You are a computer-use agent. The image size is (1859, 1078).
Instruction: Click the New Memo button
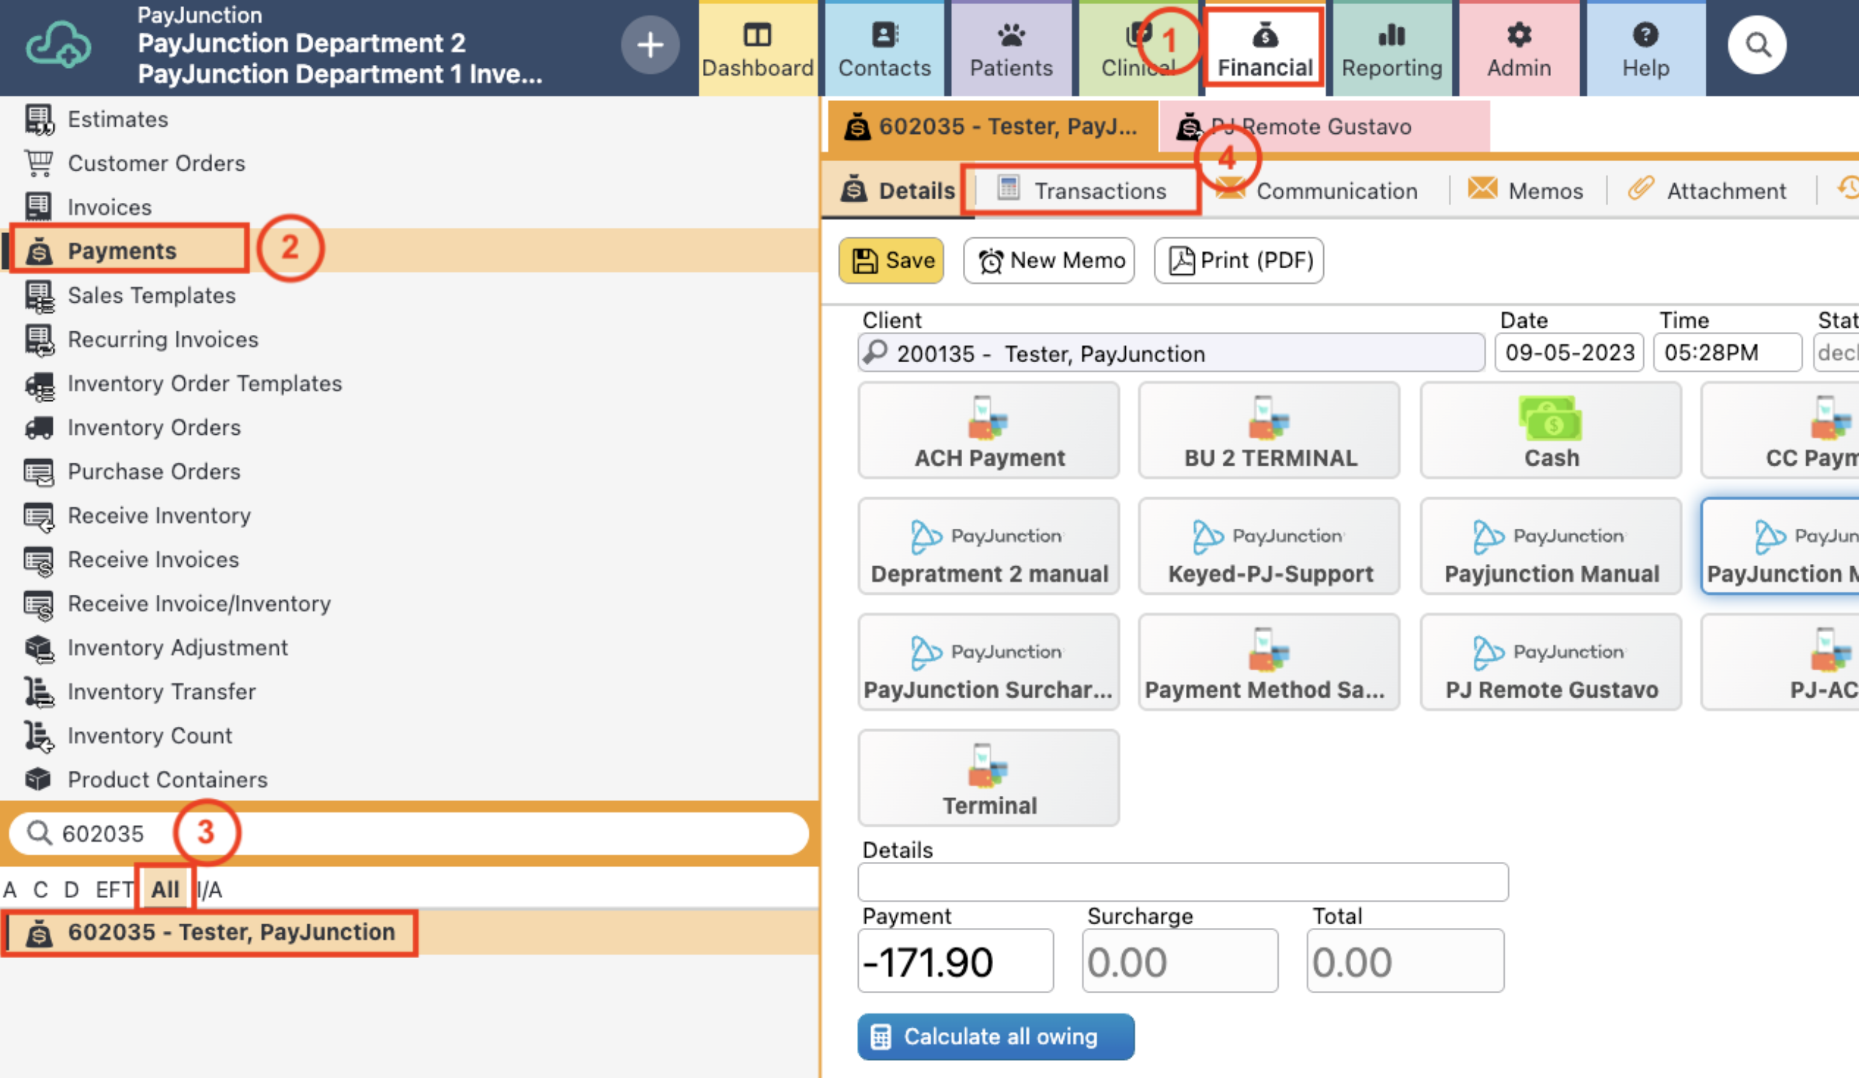click(x=1049, y=260)
